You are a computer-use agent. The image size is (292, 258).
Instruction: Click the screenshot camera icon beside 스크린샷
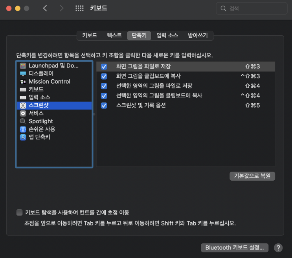[x=23, y=106]
